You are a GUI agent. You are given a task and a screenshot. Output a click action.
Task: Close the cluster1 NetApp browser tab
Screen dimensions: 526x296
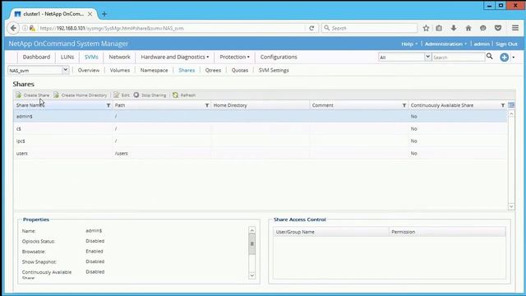[x=90, y=14]
